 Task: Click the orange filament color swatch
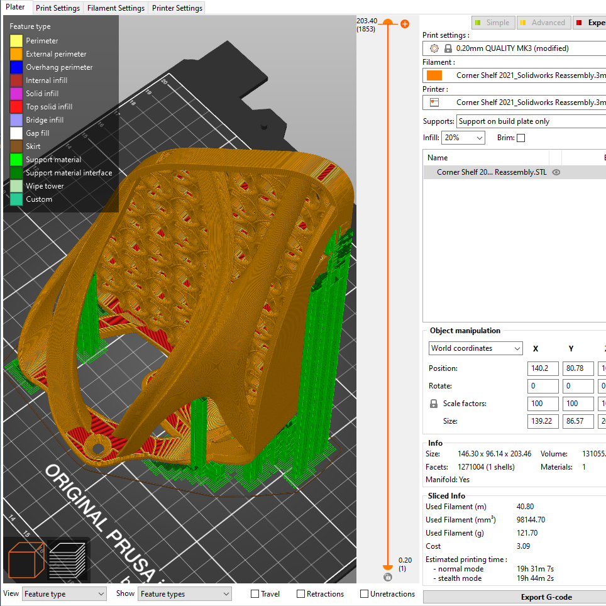coord(434,75)
